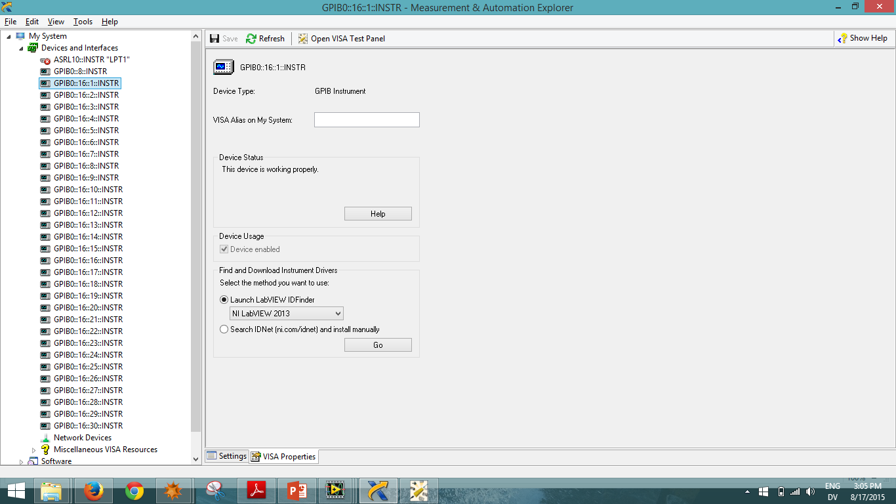The height and width of the screenshot is (504, 896).
Task: Select GPIB0::16::23::INSTR in the tree
Action: (89, 343)
